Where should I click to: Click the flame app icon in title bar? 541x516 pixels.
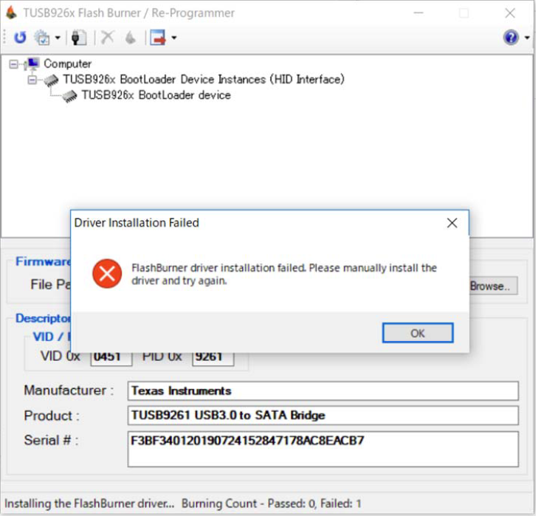[11, 13]
